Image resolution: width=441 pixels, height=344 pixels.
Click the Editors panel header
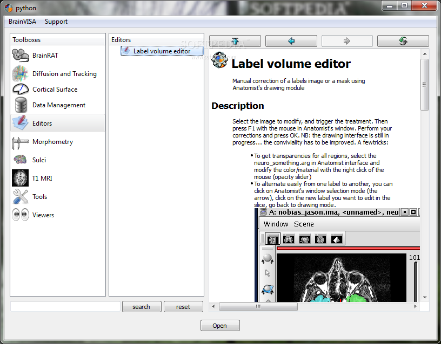[x=156, y=40]
